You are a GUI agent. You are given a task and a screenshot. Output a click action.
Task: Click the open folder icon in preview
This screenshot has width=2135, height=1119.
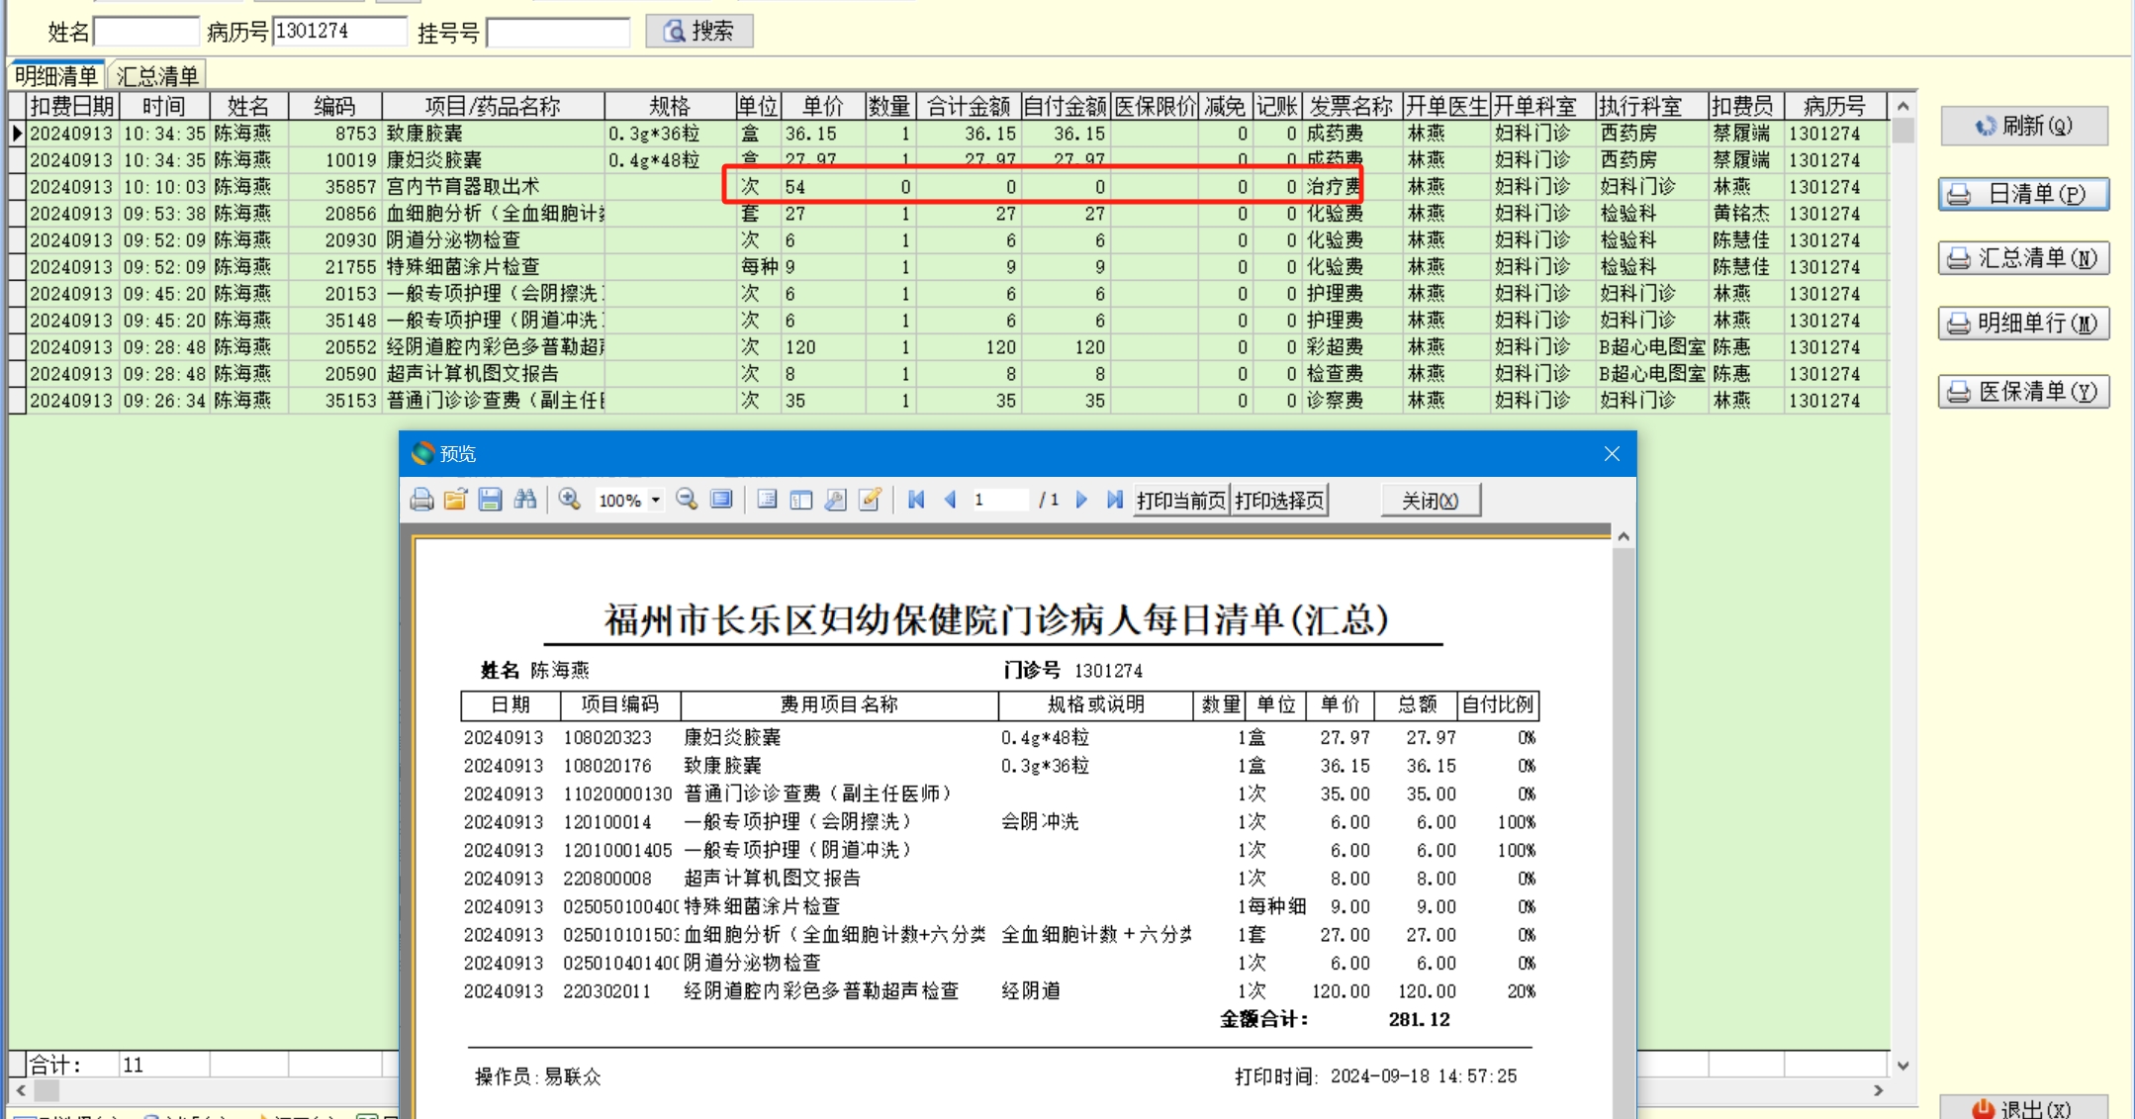pos(455,500)
